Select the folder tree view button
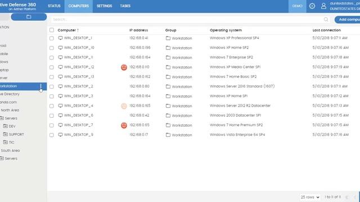The width and height of the screenshot is (360, 202). [x=29, y=17]
